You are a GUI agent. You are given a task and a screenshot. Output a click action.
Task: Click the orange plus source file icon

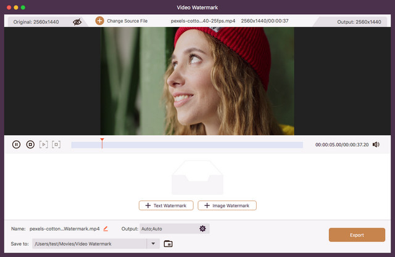99,21
